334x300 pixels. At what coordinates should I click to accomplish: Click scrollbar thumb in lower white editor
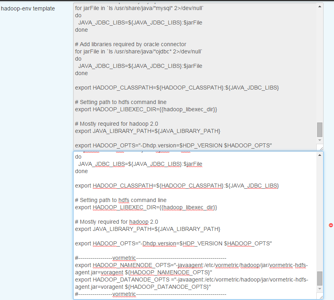pyautogui.click(x=320, y=278)
